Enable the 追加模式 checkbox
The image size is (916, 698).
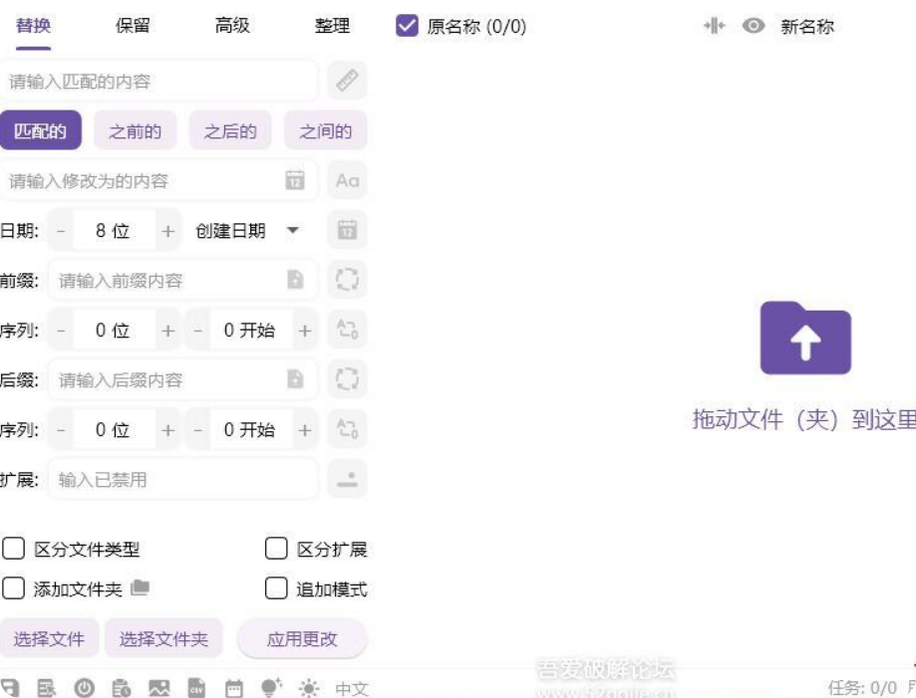[x=276, y=588]
